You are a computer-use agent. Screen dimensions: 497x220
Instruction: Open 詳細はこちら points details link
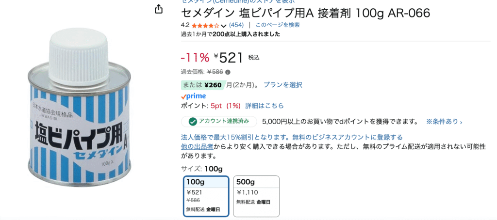[x=265, y=106]
